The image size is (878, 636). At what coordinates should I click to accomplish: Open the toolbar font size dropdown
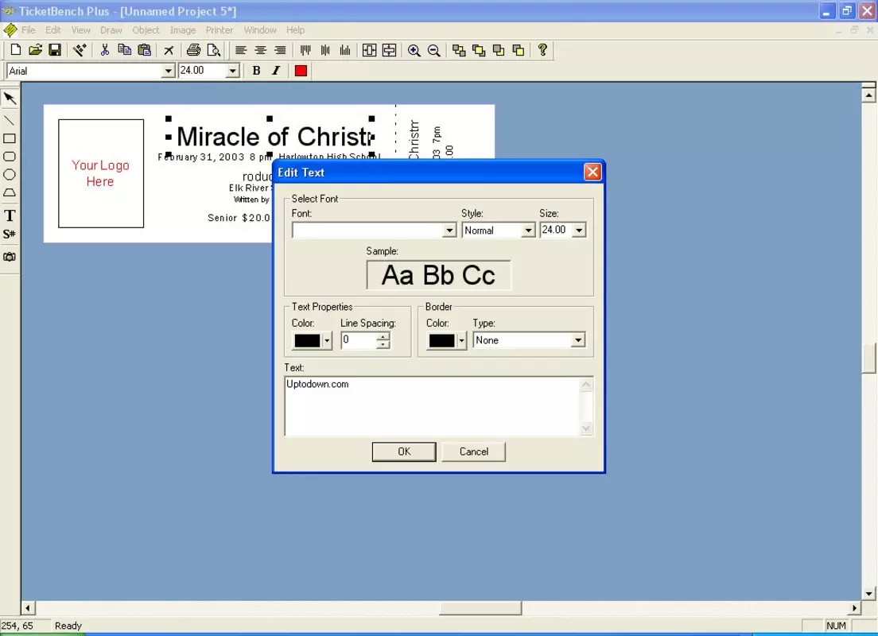[232, 71]
